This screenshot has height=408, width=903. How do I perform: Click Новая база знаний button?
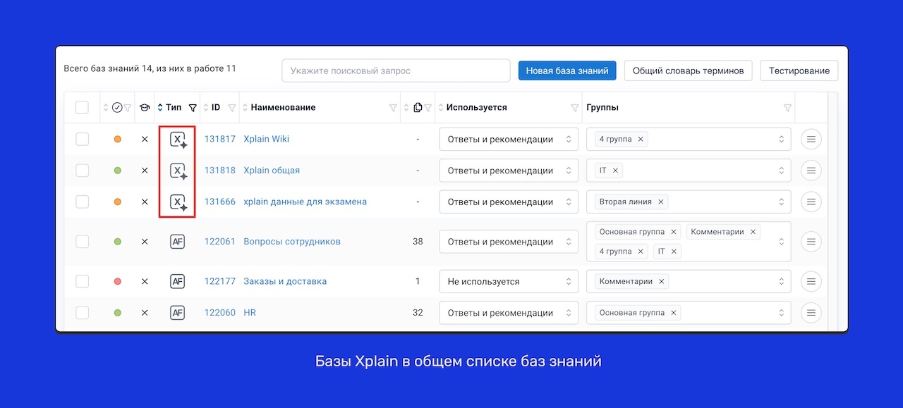tap(567, 70)
